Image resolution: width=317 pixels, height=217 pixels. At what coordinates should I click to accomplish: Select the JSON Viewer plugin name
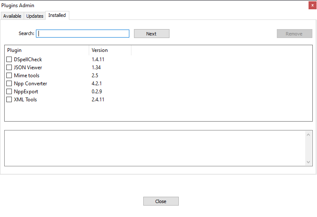pos(28,68)
